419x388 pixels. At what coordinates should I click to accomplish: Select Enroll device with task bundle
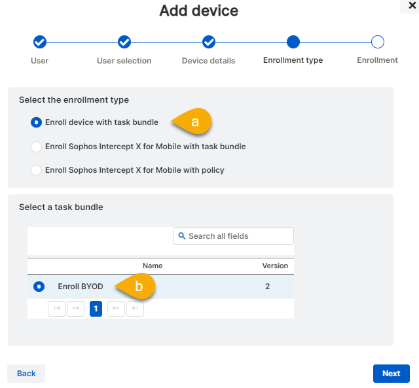pyautogui.click(x=37, y=122)
